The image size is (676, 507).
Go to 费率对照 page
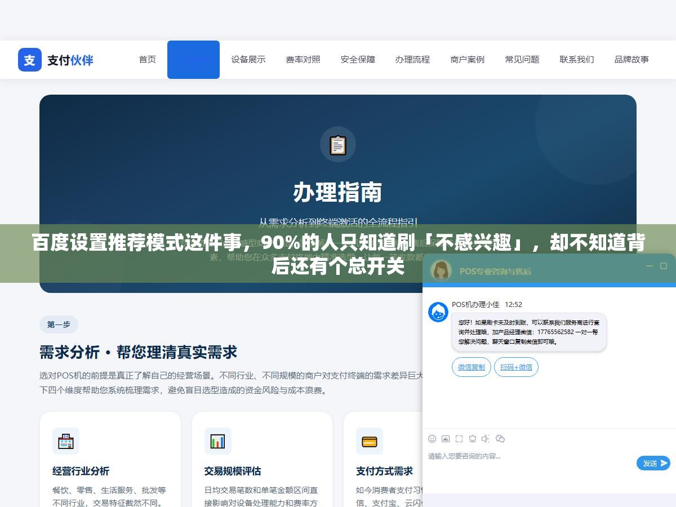pyautogui.click(x=303, y=59)
